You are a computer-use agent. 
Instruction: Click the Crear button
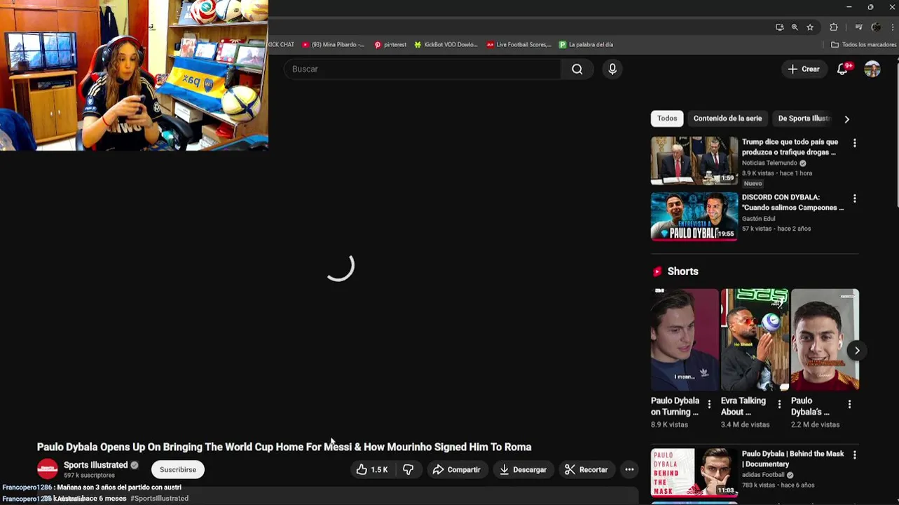803,69
